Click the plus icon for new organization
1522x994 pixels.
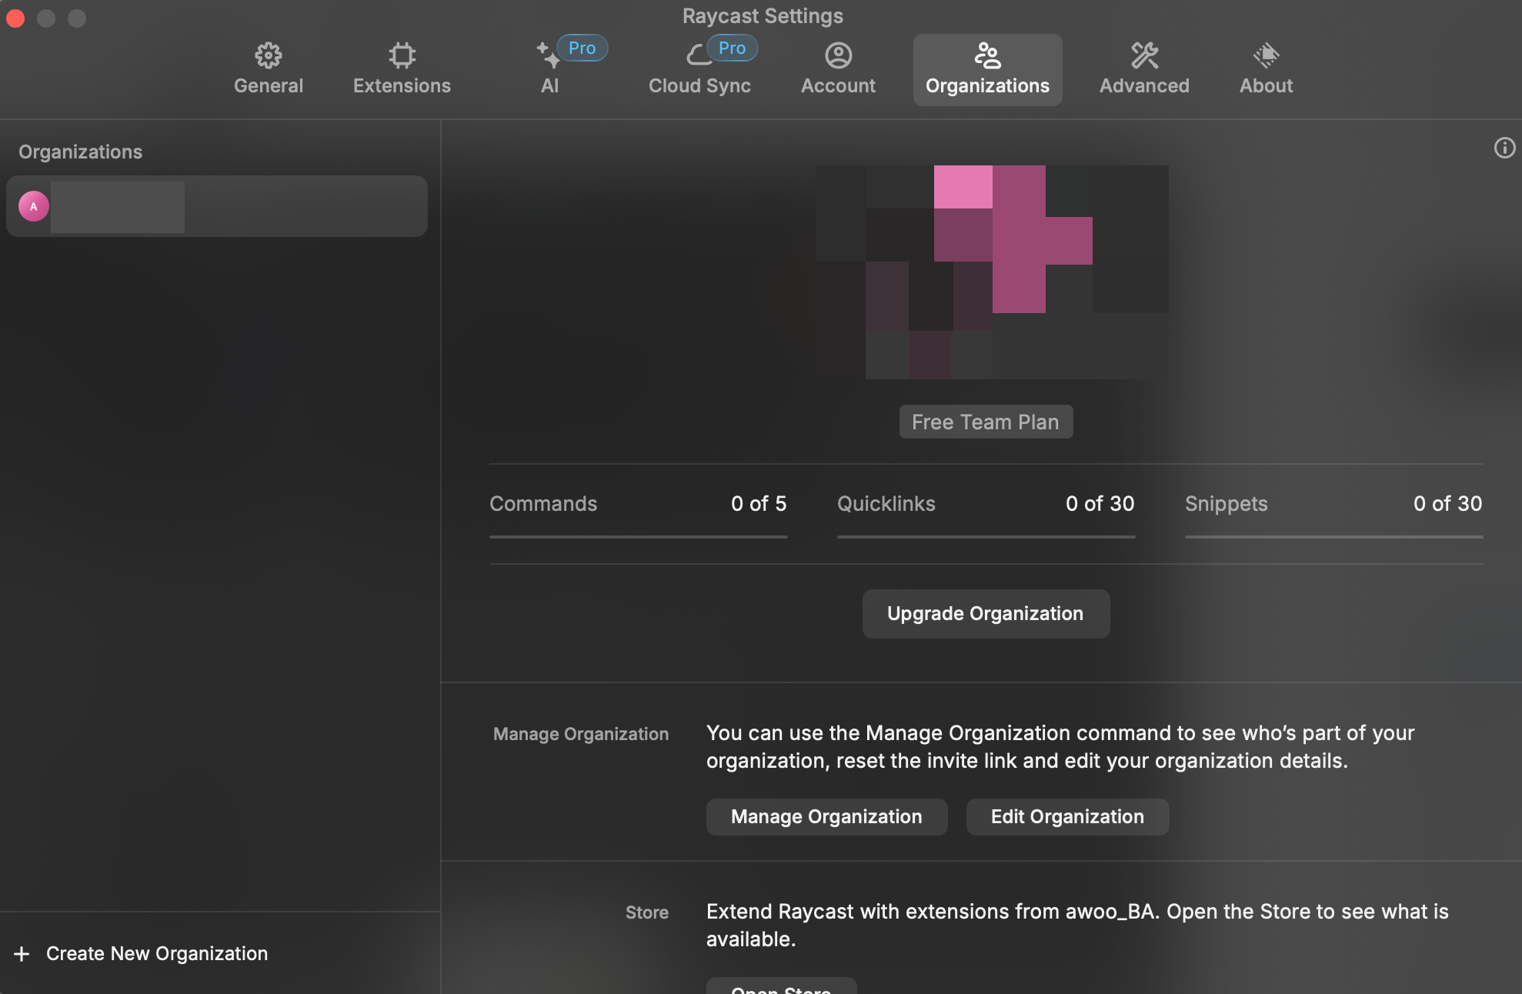22,954
